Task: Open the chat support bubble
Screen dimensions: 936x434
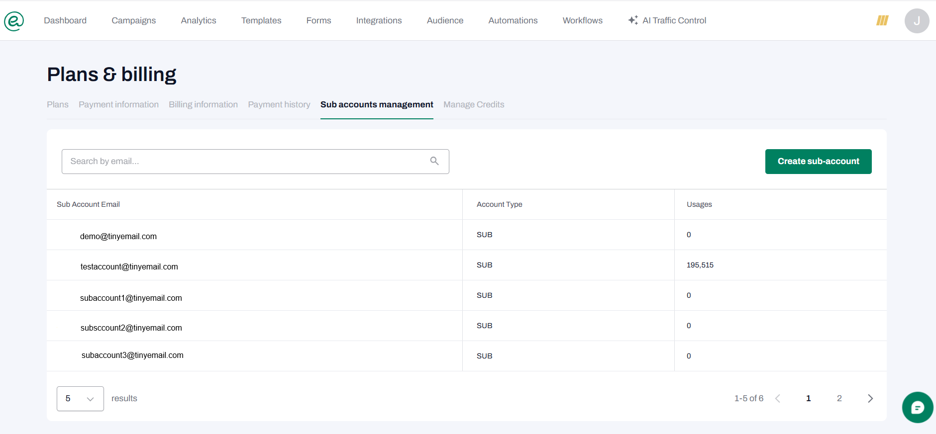Action: click(x=917, y=408)
